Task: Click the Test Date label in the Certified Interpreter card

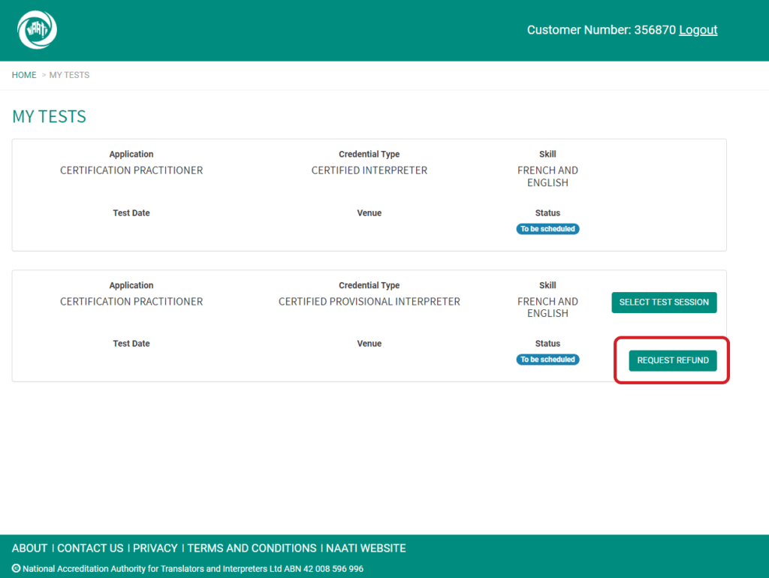Action: 131,213
